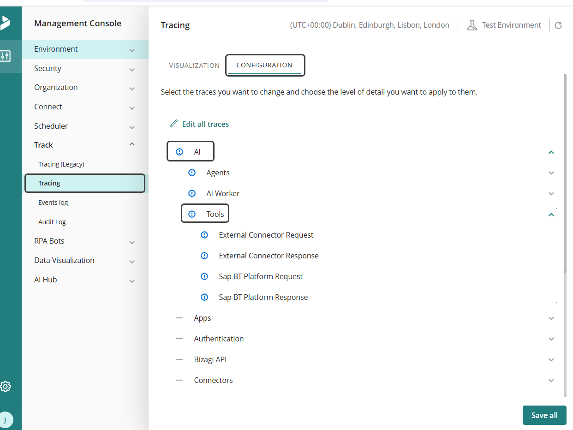The height and width of the screenshot is (430, 573).
Task: Click the info icon beside External Connector Request
Action: click(204, 235)
